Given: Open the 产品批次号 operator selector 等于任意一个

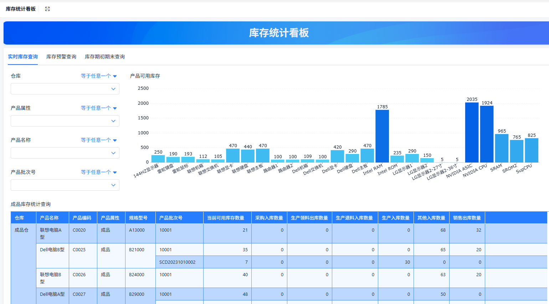Looking at the screenshot, I should click(x=98, y=172).
